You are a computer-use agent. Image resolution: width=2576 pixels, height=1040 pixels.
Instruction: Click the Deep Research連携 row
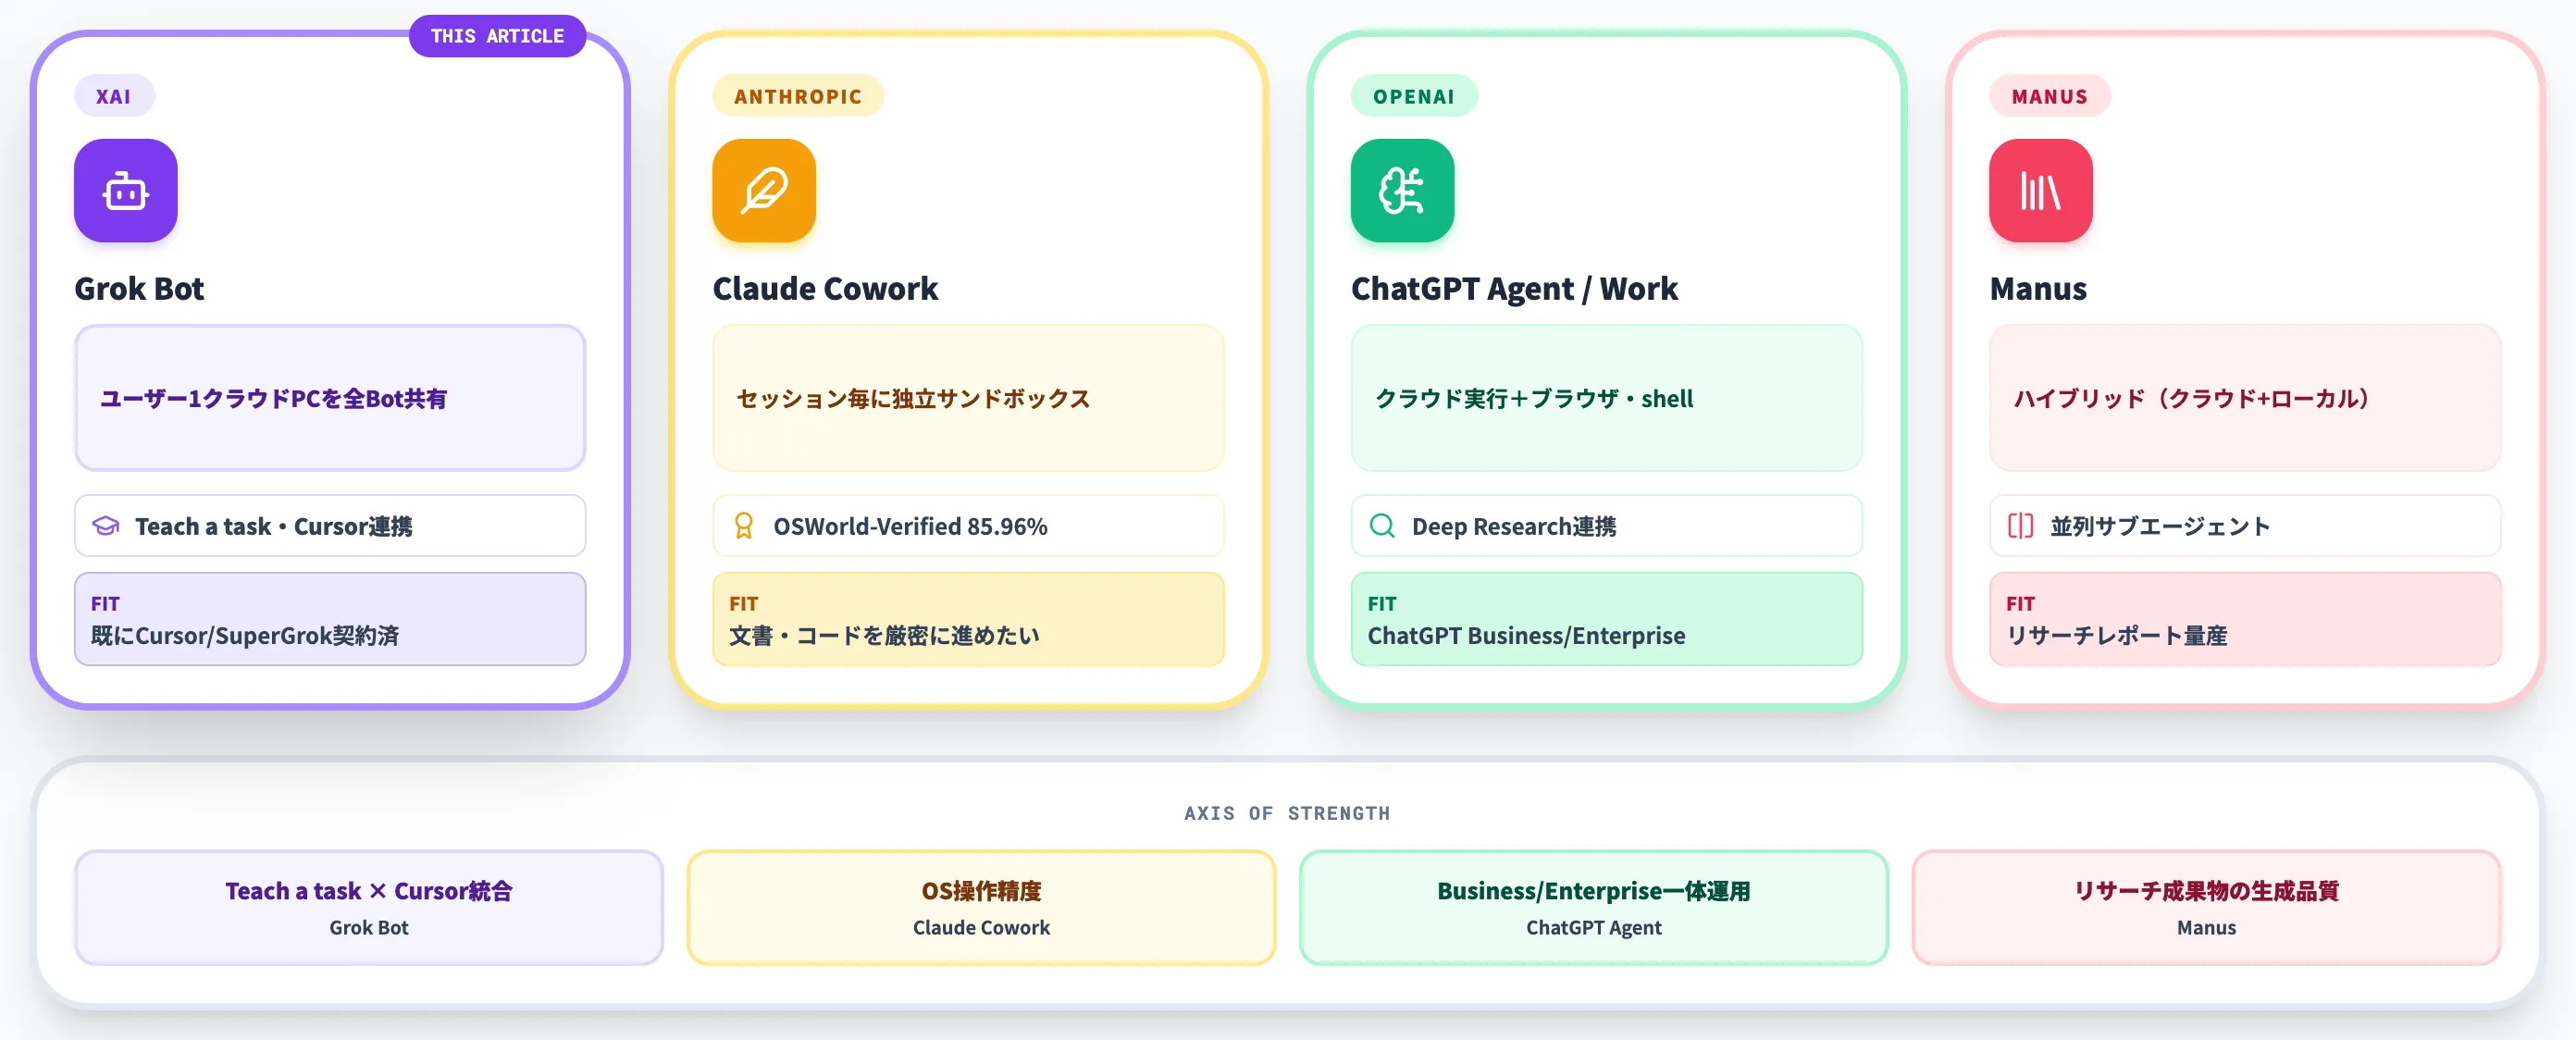[x=1606, y=526]
